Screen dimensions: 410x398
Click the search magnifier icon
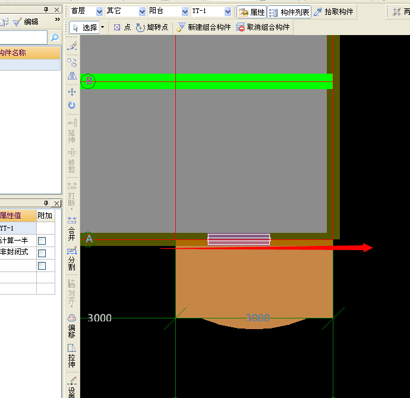tap(55, 37)
